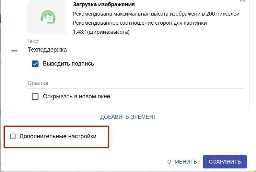Screen dimensions: 256x172
Task: Click the Дополнительные настройки label text
Action: (x=58, y=136)
